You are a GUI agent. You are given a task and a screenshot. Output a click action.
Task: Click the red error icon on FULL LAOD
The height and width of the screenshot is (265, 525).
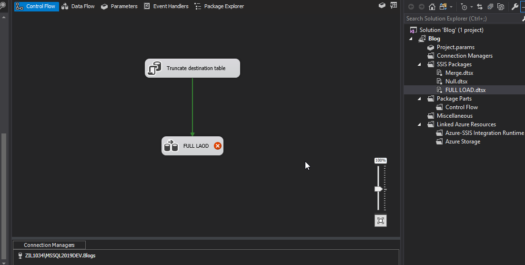point(218,146)
